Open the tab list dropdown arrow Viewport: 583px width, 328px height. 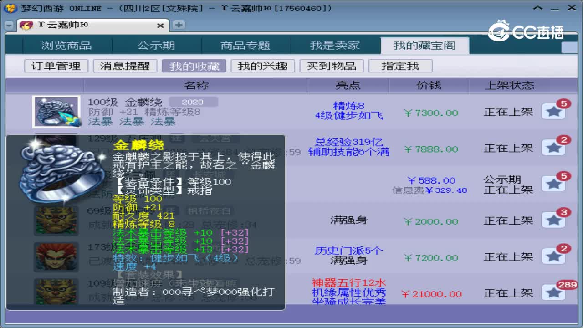[9, 26]
